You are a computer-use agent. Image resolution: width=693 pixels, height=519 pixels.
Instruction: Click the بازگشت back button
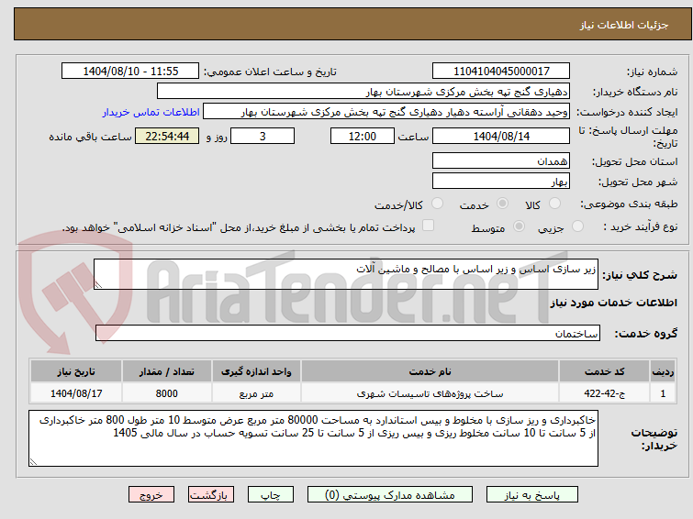coord(211,495)
